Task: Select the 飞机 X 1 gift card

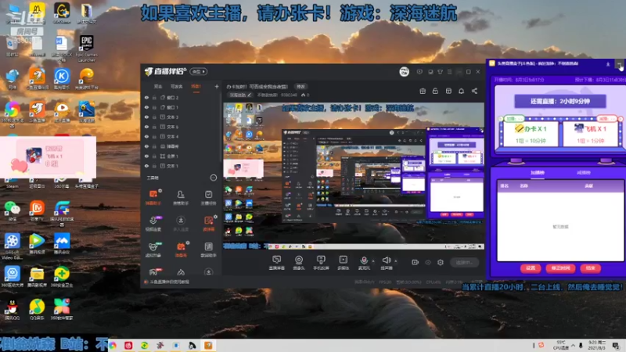Action: [591, 134]
